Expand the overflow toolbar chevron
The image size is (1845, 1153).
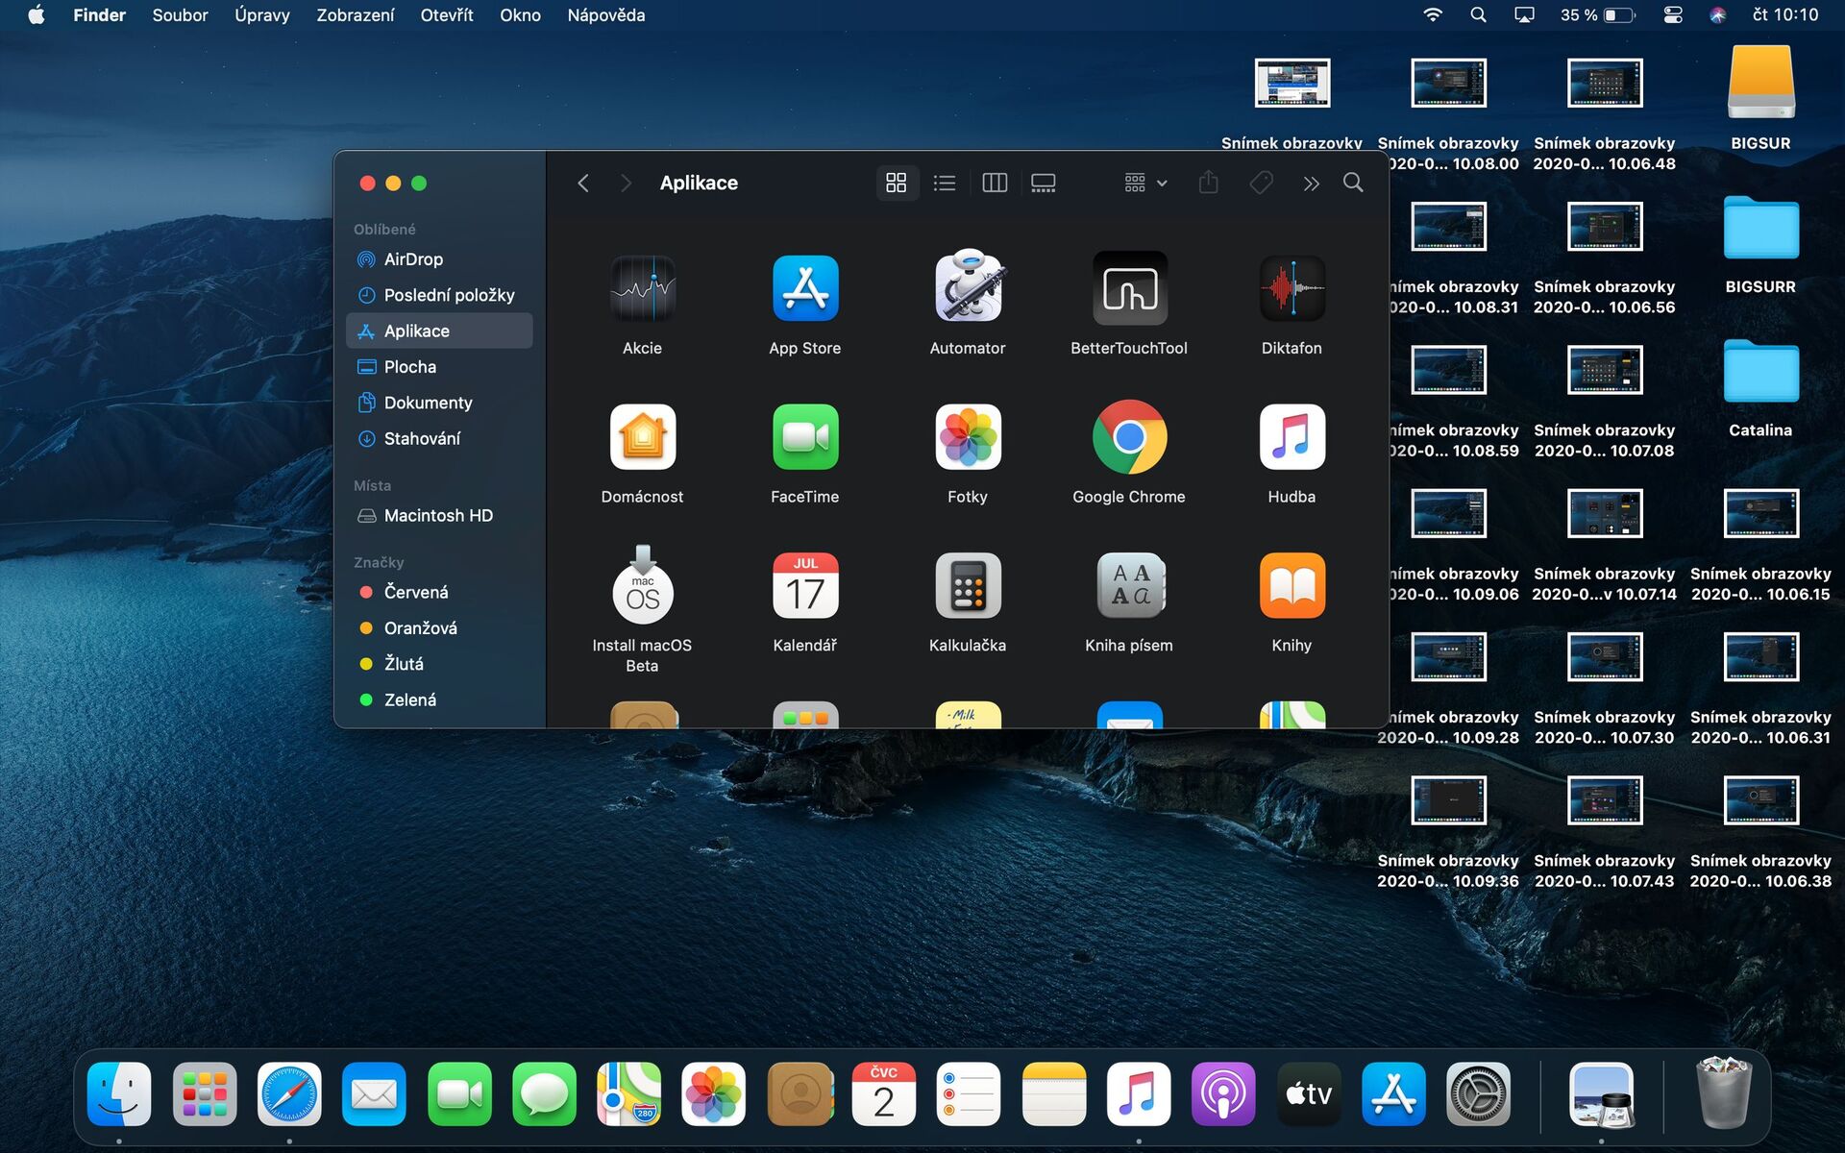click(1311, 183)
